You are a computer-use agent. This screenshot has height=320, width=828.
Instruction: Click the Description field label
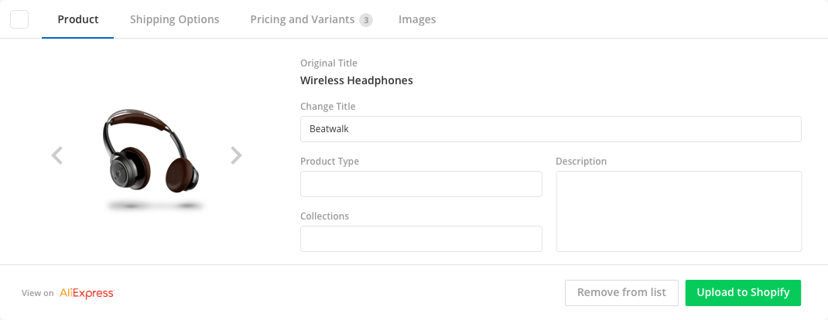point(581,162)
